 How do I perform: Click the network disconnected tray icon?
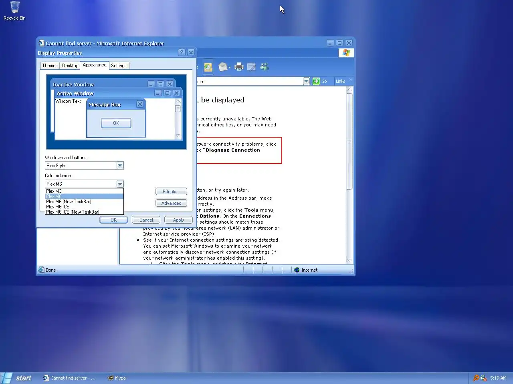click(x=483, y=378)
